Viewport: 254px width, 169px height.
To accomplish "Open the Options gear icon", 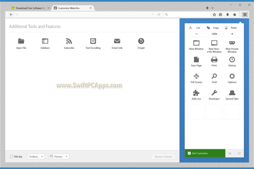I will click(x=232, y=76).
